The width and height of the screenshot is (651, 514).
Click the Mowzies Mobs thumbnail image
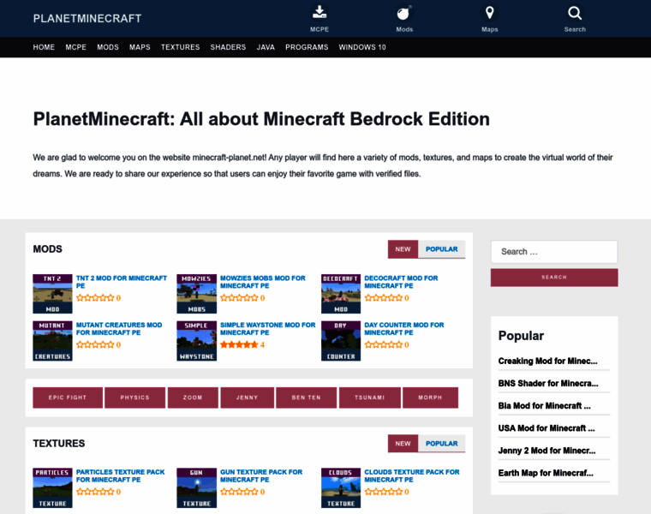tap(196, 294)
